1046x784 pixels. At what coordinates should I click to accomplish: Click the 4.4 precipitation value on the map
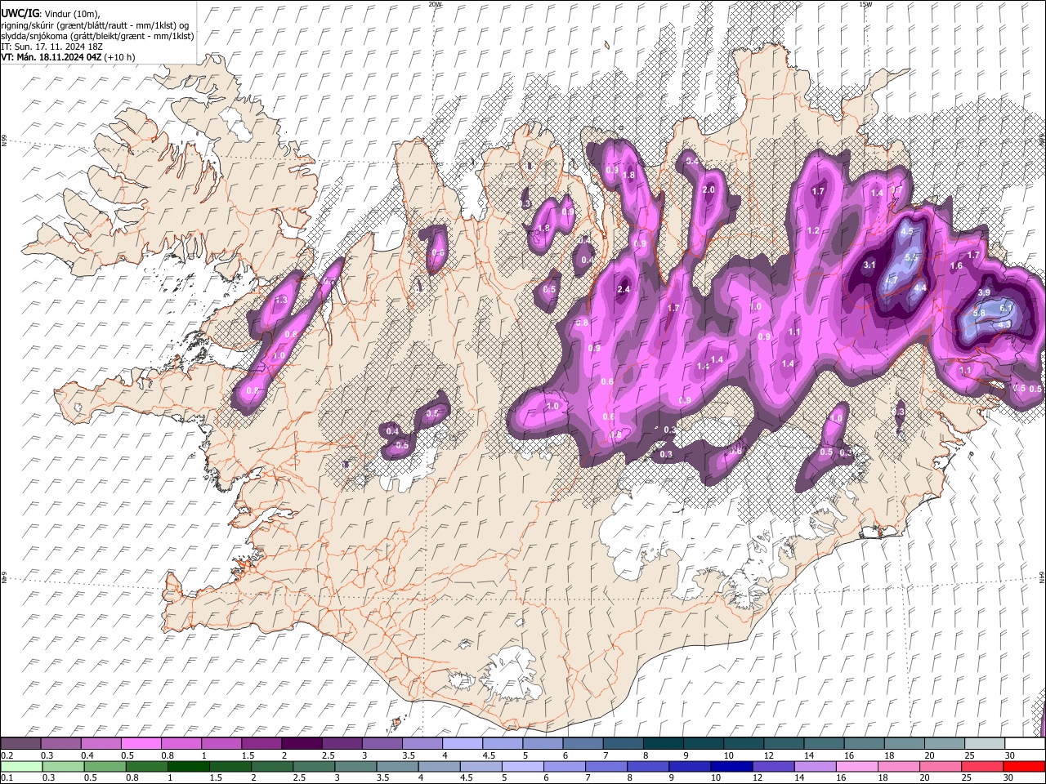[x=919, y=287]
